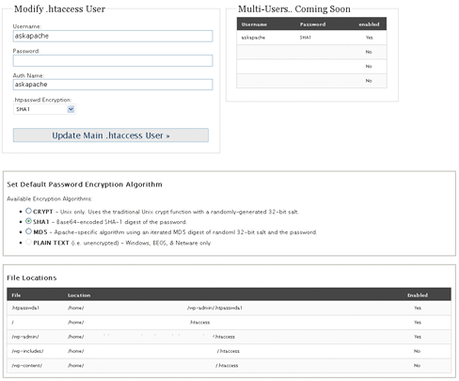Select the MD5 encryption radio button

click(x=28, y=231)
